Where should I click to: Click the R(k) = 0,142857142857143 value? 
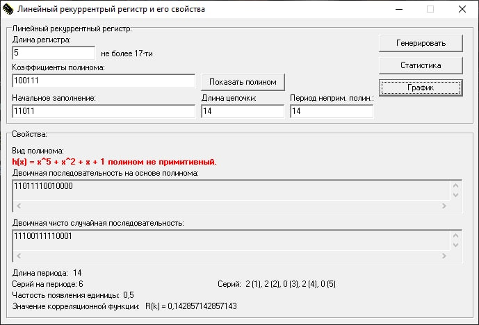pyautogui.click(x=191, y=306)
